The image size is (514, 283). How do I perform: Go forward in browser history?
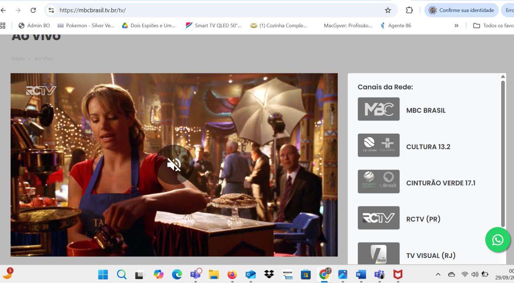point(18,10)
